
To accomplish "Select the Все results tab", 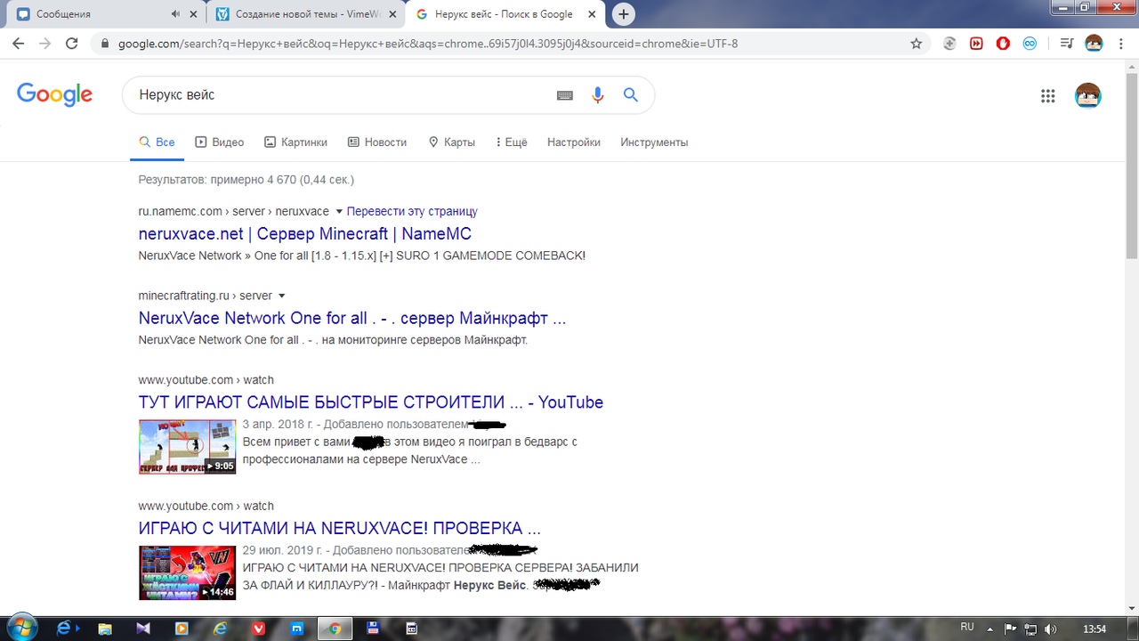I will point(157,142).
